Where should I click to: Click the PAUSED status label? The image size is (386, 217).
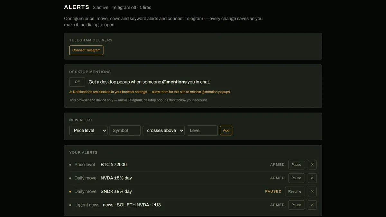[x=273, y=191]
